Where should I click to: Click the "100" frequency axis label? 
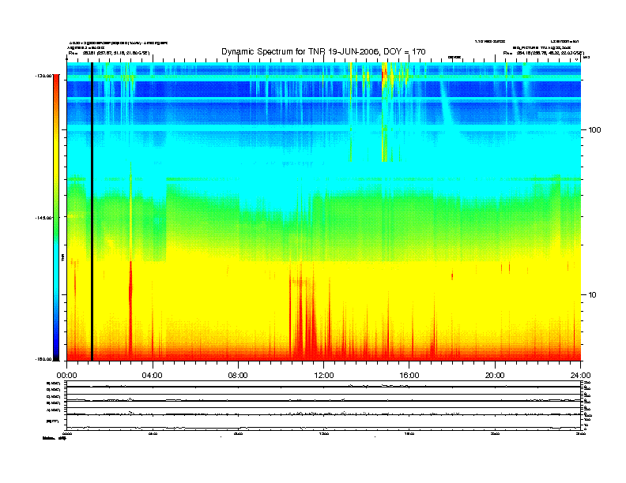pos(594,130)
